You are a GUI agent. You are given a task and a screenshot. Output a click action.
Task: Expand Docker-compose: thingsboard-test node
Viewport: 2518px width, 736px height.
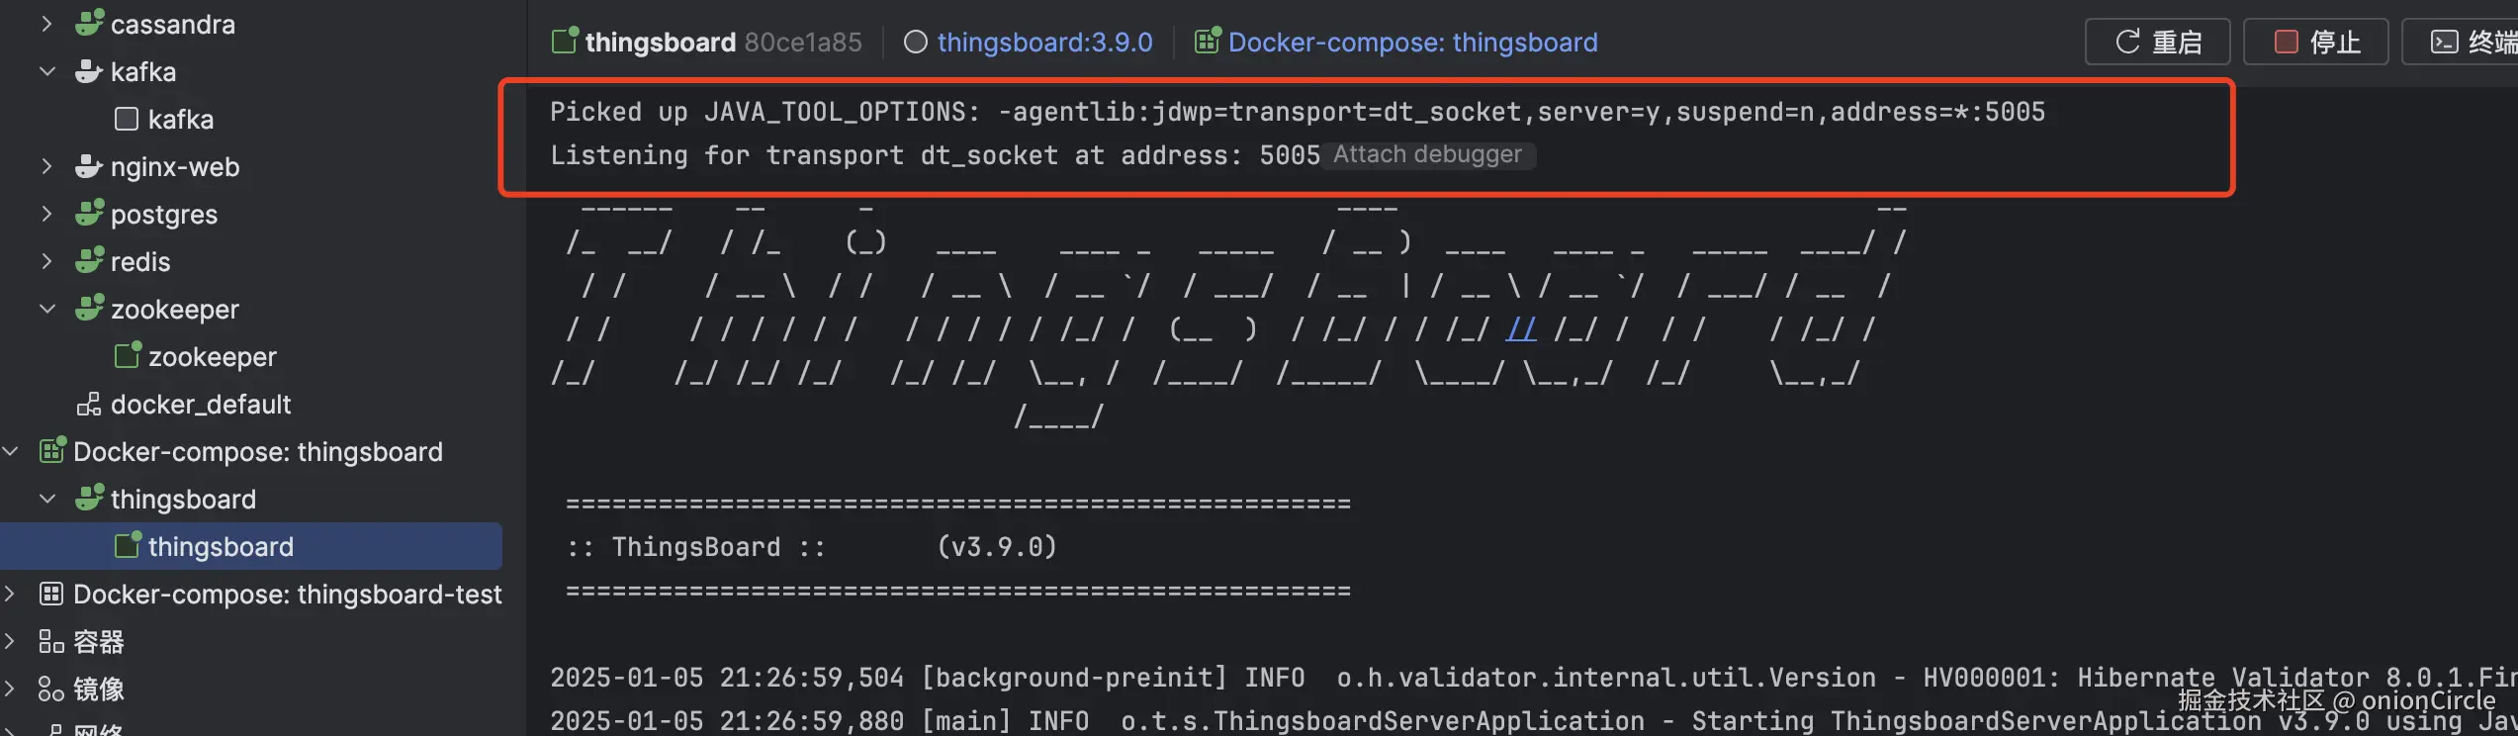[x=10, y=594]
